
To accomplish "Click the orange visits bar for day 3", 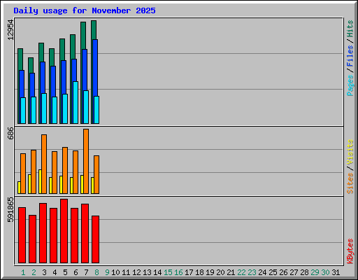I will [44, 164].
